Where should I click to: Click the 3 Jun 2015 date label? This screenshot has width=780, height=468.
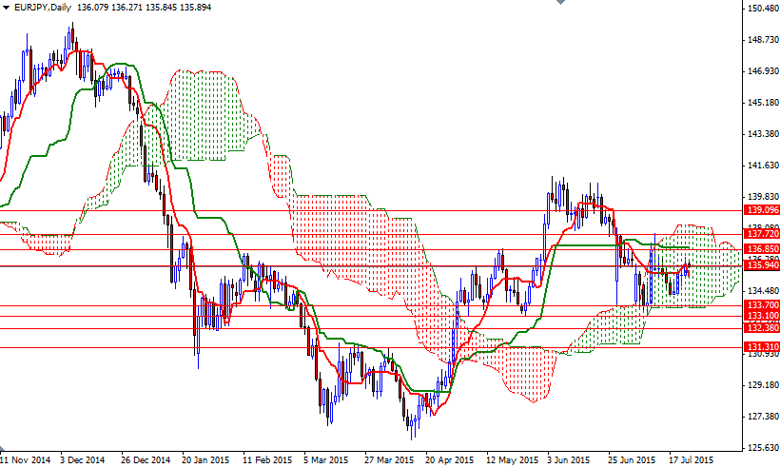[568, 460]
